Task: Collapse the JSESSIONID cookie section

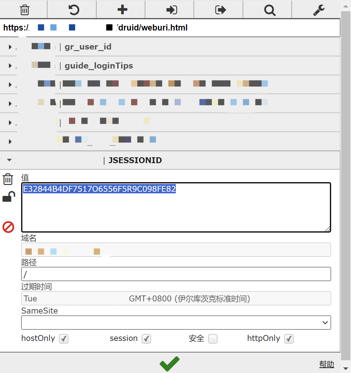Action: tap(9, 160)
